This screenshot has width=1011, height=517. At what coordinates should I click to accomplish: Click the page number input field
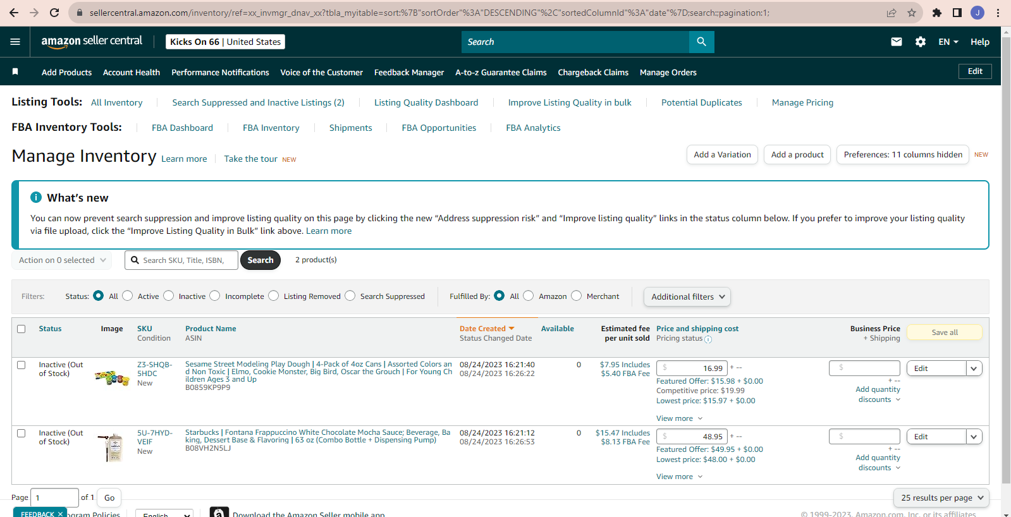point(55,498)
